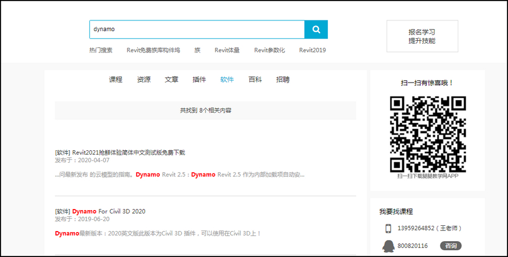Click the QR code image
Screen dimensions: 508x257
point(428,134)
